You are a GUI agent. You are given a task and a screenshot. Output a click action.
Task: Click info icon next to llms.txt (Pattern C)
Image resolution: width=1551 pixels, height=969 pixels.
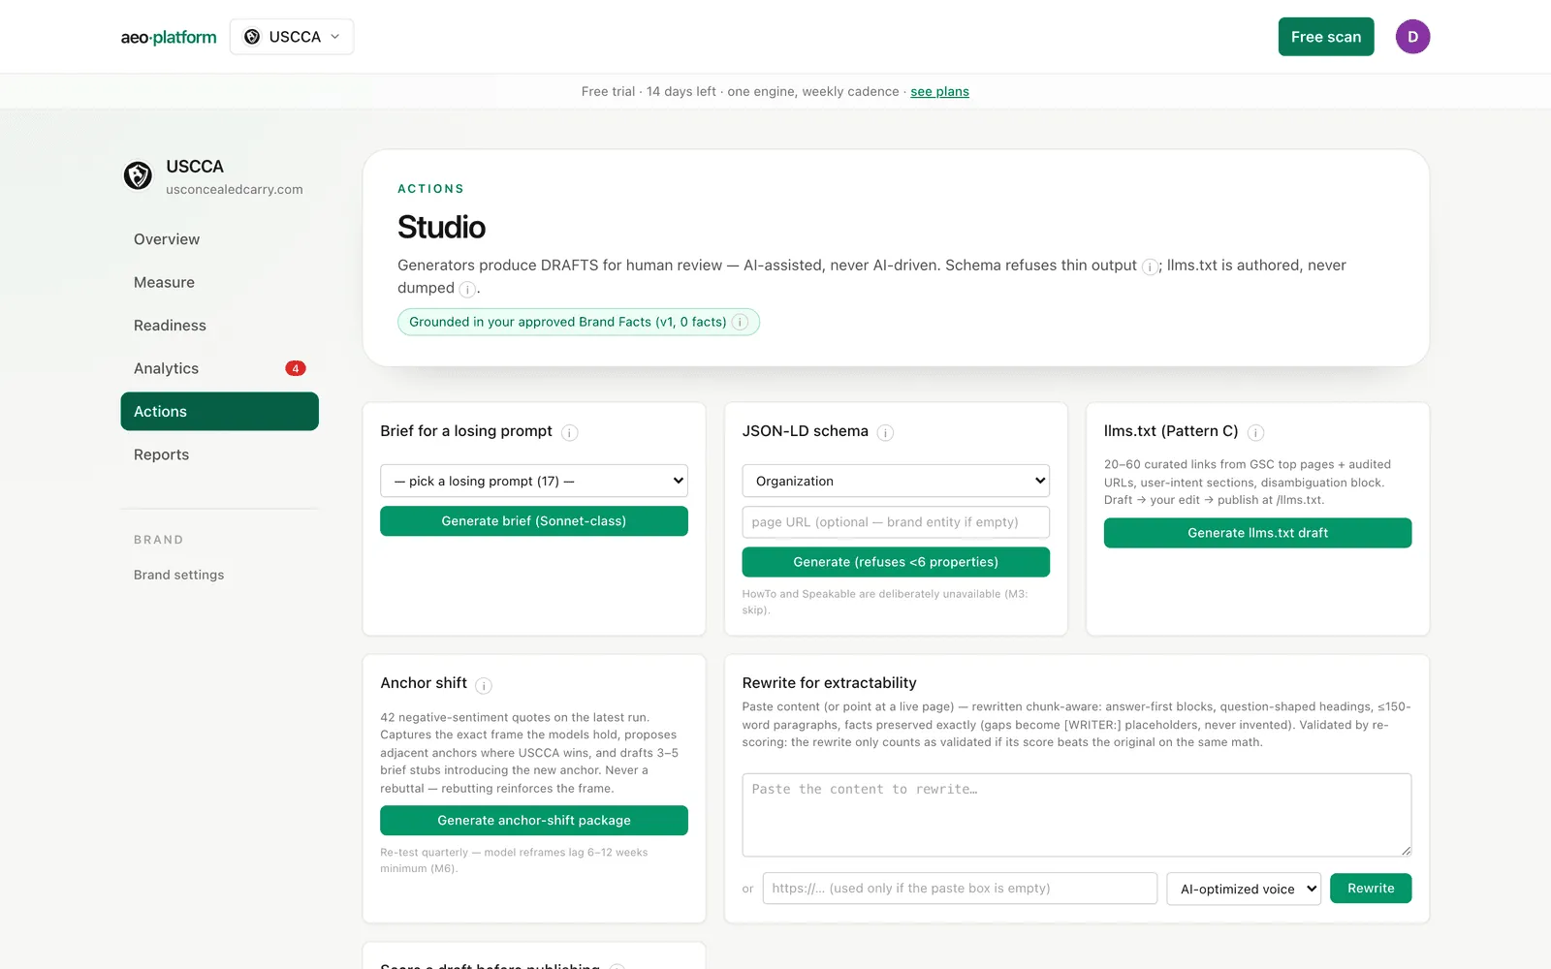click(1255, 432)
